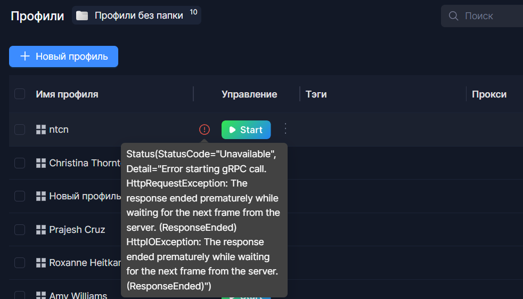Click the Windows icon beside Новый профиль row
The height and width of the screenshot is (299, 523).
pyautogui.click(x=41, y=196)
